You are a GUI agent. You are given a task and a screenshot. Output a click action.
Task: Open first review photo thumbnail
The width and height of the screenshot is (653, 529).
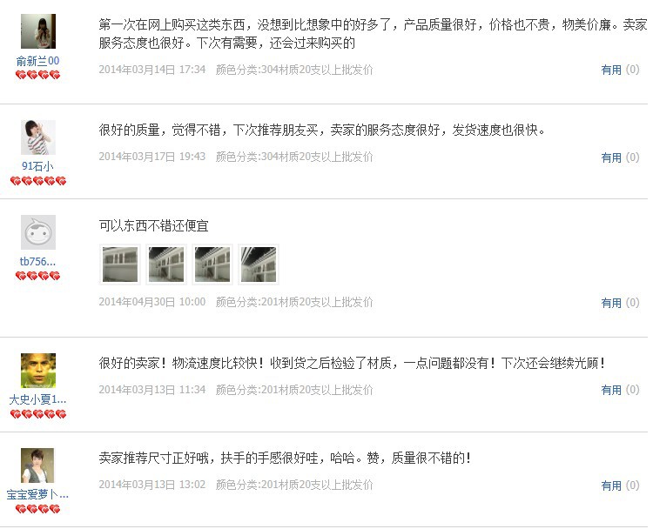[x=120, y=264]
